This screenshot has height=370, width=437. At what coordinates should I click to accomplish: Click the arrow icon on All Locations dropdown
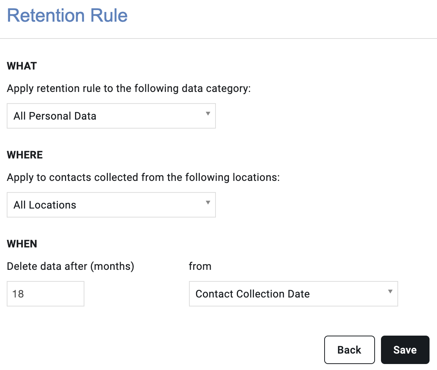point(208,203)
